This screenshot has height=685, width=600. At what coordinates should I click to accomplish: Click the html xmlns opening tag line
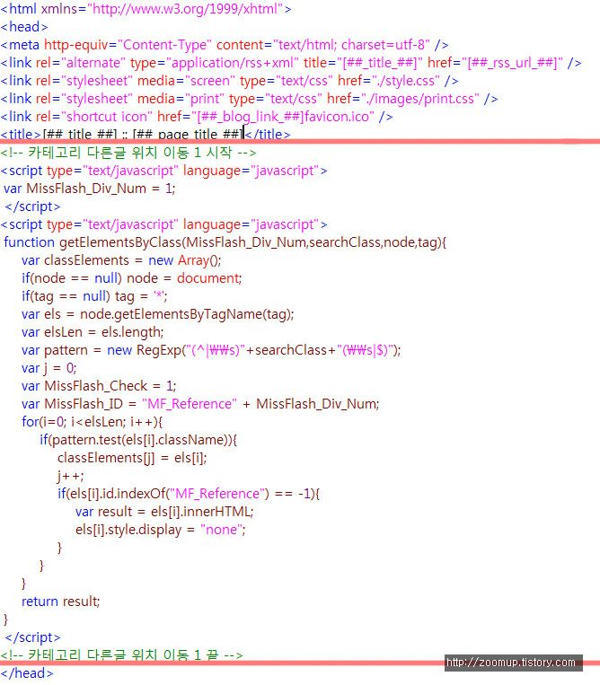(x=146, y=9)
